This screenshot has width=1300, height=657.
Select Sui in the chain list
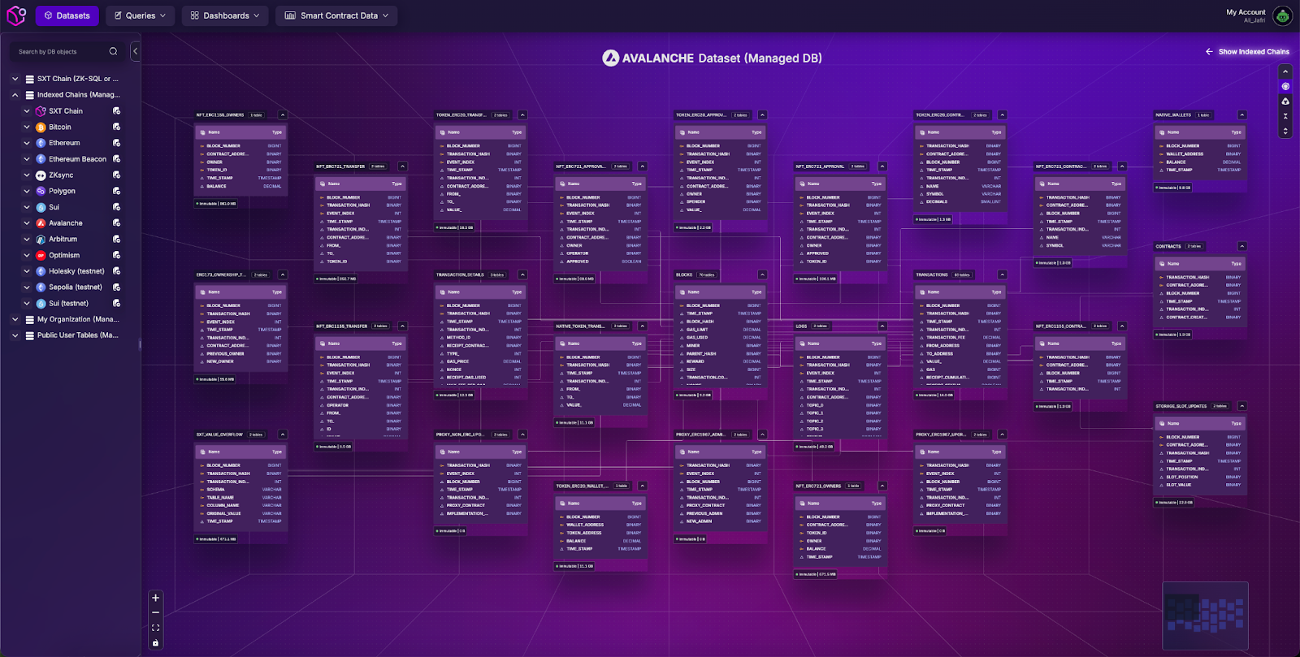coord(54,207)
